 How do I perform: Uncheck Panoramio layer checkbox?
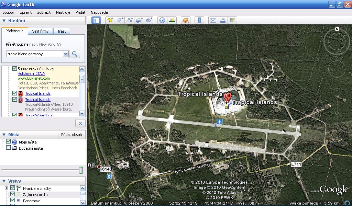pos(12,200)
